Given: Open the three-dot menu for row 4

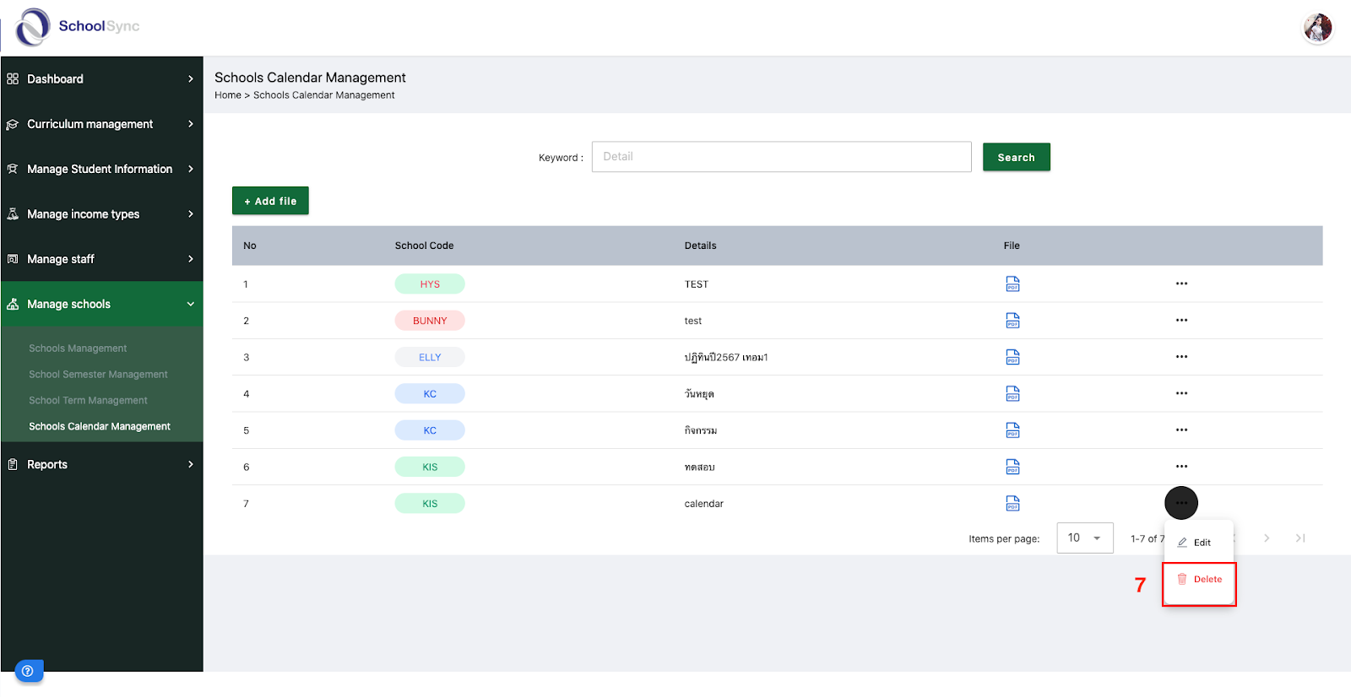Looking at the screenshot, I should pos(1181,393).
